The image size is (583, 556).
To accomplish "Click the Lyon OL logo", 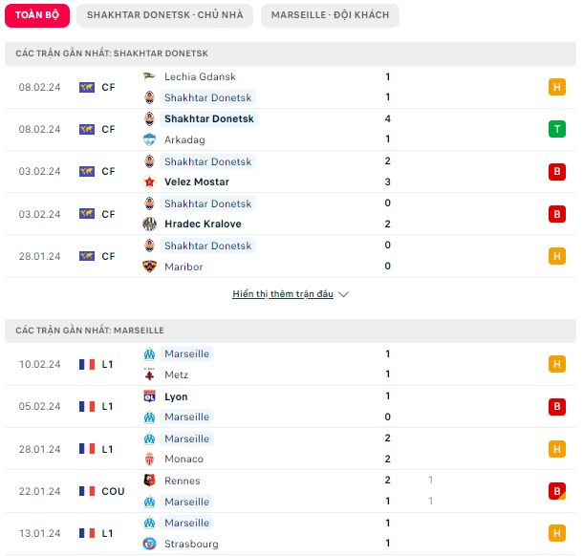I will tap(149, 396).
